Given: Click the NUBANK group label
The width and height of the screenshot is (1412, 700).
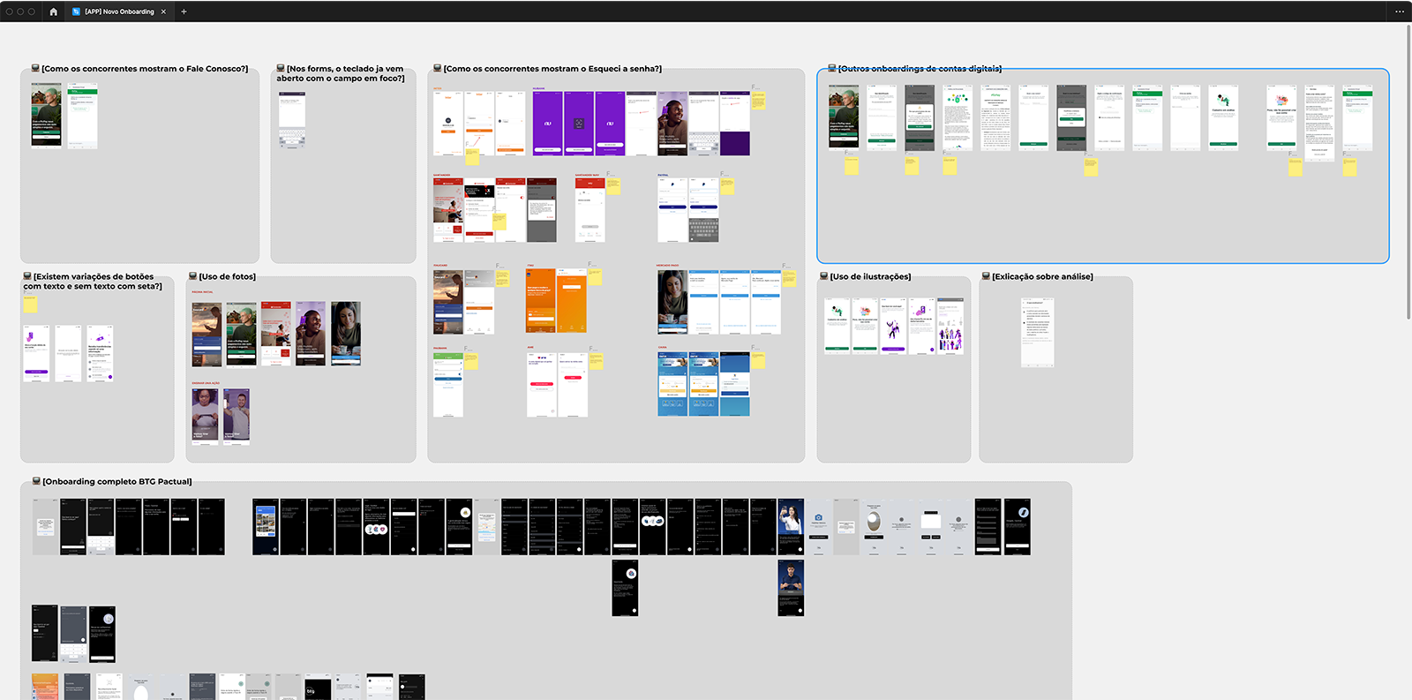Looking at the screenshot, I should (x=539, y=88).
